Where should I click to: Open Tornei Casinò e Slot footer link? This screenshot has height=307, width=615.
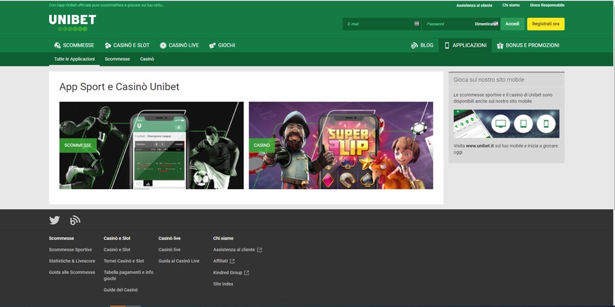124,261
